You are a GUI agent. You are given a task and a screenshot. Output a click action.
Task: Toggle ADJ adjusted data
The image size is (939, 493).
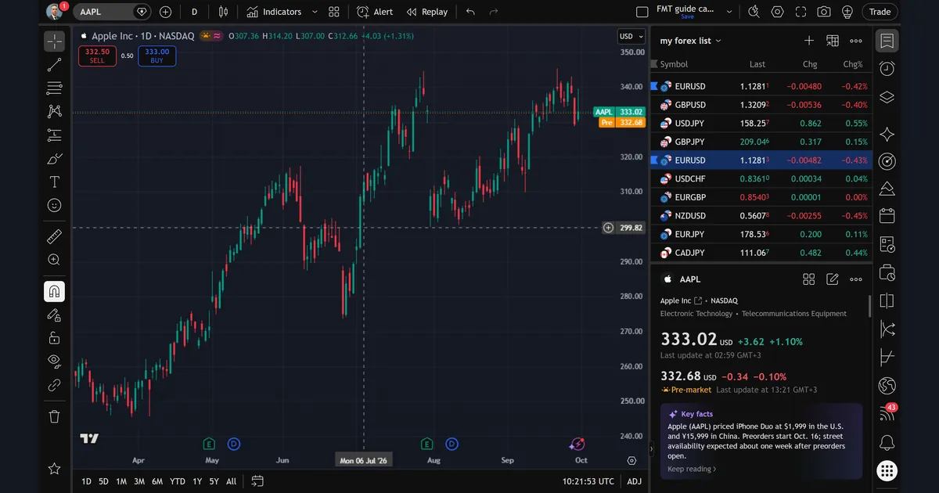pyautogui.click(x=634, y=481)
